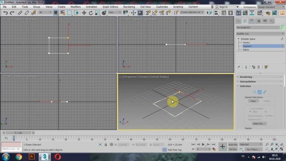Open the Layer Explorer icon
Image resolution: width=286 pixels, height=161 pixels.
point(231,13)
